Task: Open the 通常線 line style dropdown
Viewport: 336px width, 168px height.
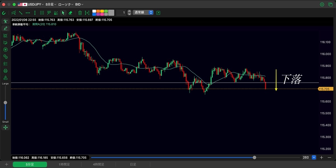Action: pos(143,13)
